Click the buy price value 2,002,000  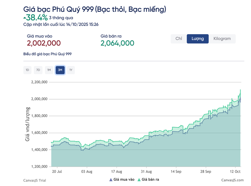(44, 43)
